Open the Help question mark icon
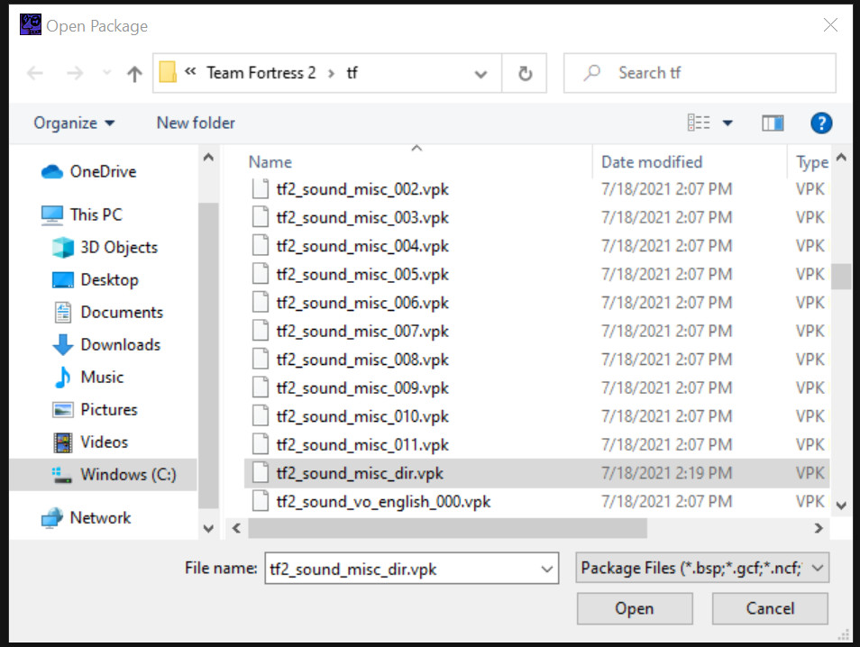This screenshot has height=647, width=860. coord(820,123)
